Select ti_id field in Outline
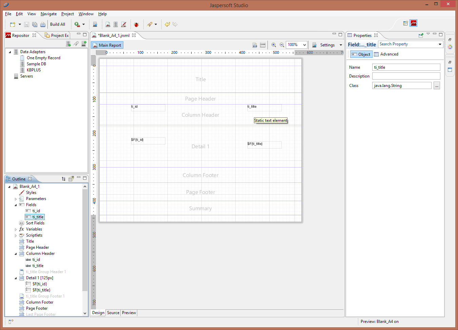Screen dimensions: 458x330 click(x=36, y=211)
